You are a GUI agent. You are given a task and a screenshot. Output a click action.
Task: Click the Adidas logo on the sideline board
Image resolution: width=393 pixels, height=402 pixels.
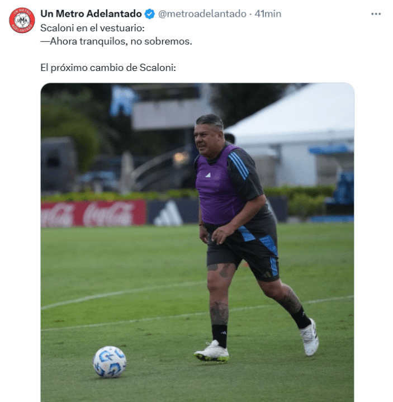[x=168, y=213]
